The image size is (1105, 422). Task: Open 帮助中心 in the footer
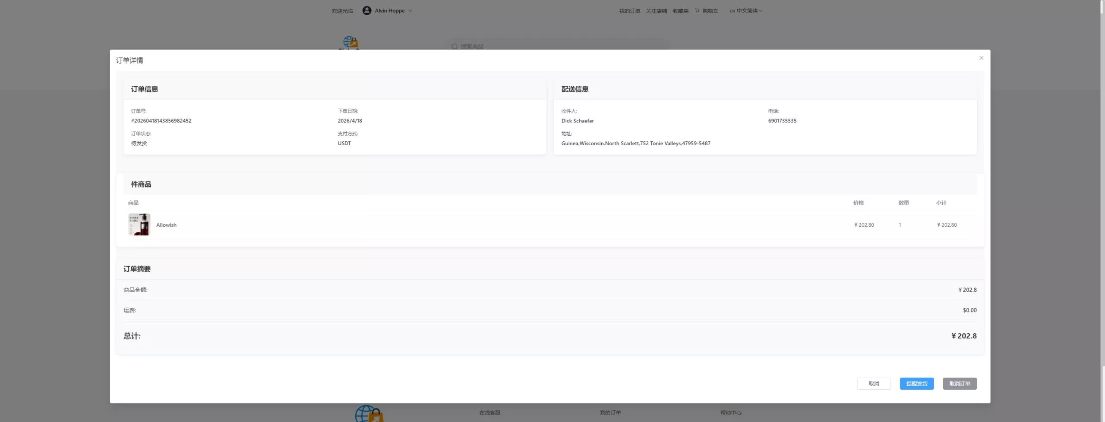coord(730,413)
